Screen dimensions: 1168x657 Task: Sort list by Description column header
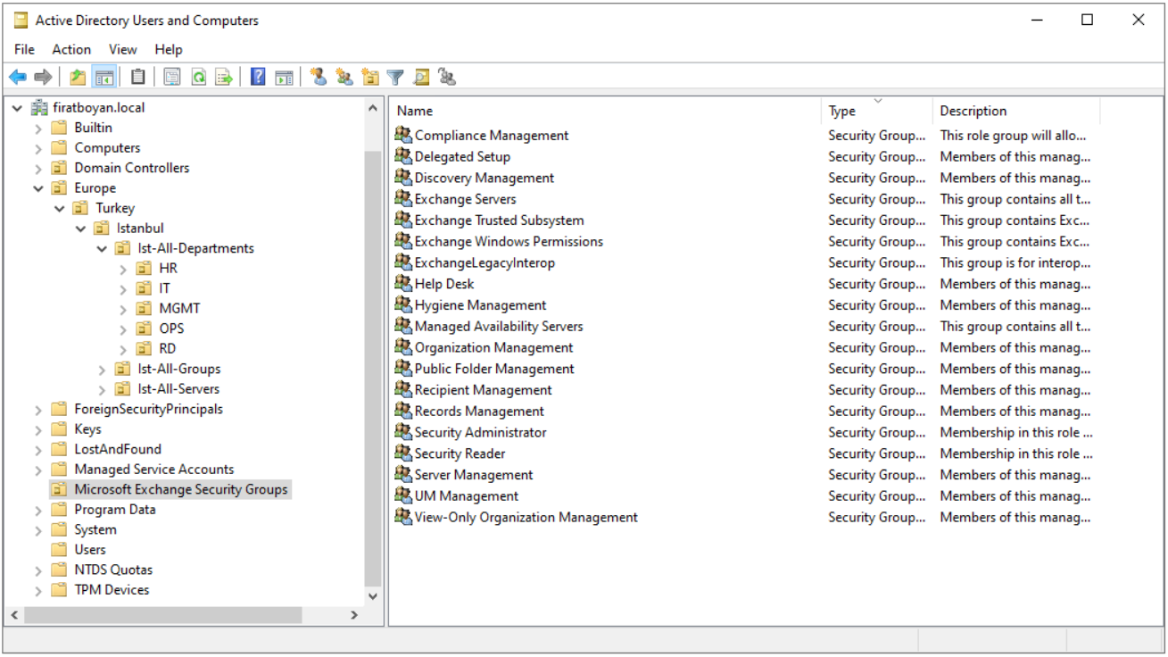(1016, 111)
